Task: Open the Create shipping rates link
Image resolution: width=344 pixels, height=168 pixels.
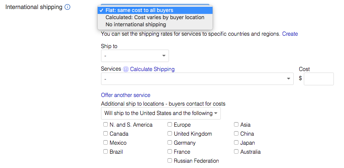Action: tap(290, 34)
